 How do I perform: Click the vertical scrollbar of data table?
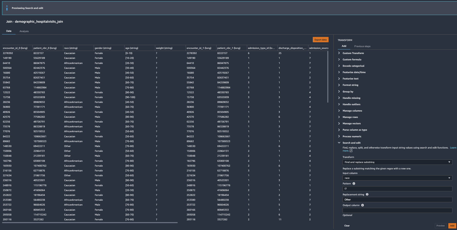tap(328, 77)
